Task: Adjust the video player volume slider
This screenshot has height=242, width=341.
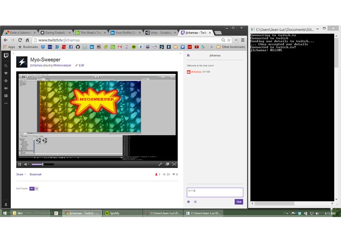Action: tap(43, 164)
